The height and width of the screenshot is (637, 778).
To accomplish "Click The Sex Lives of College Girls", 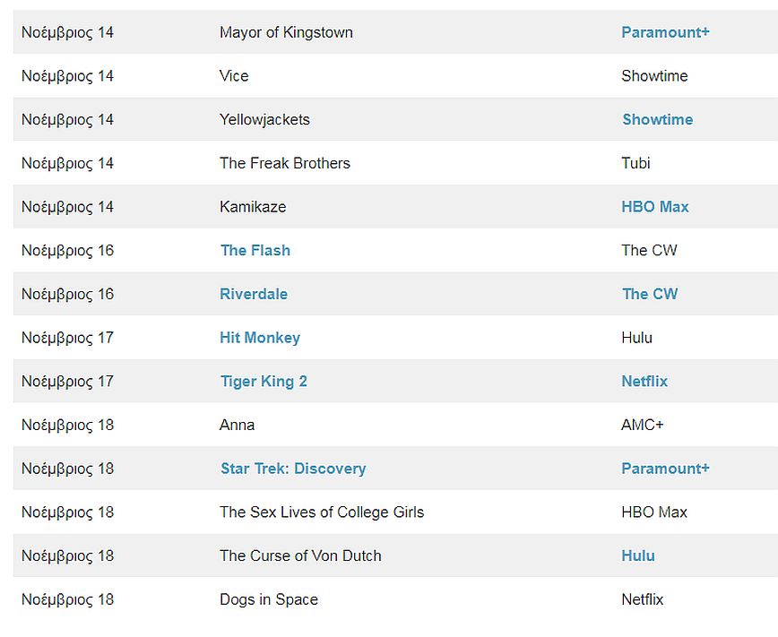I will (322, 512).
